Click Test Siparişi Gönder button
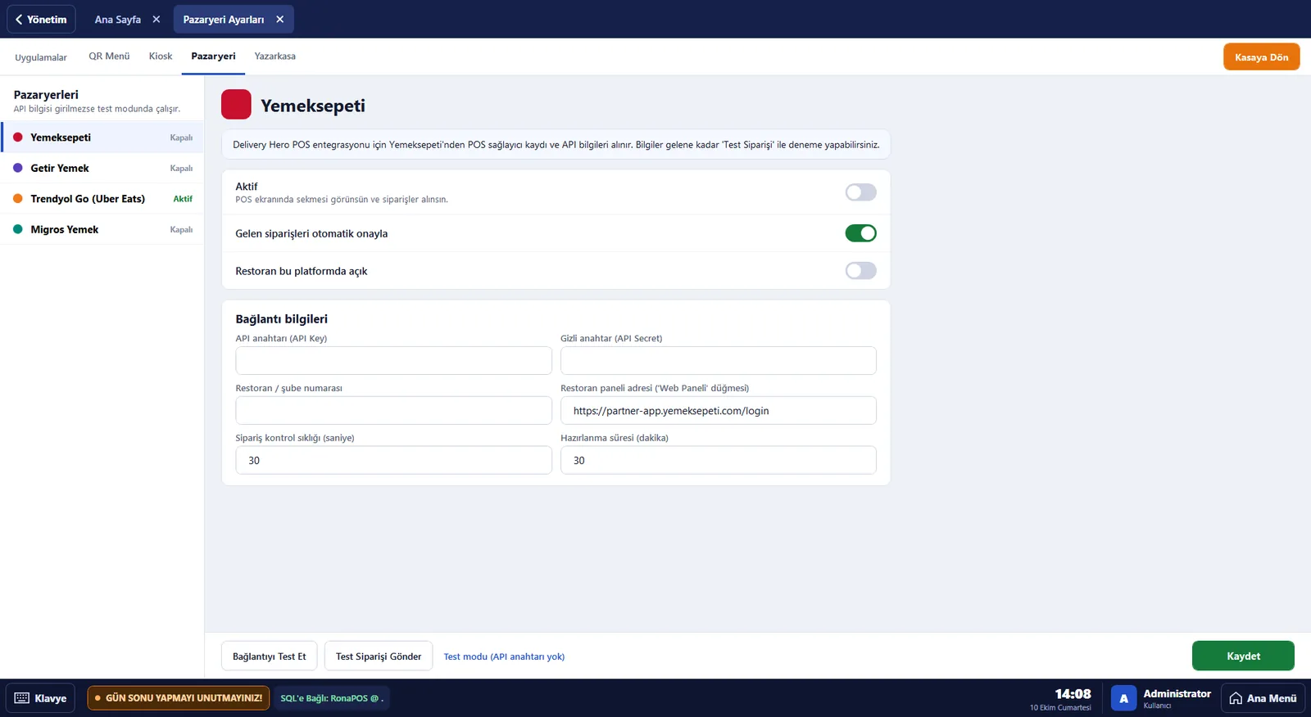The height and width of the screenshot is (717, 1311). click(379, 656)
